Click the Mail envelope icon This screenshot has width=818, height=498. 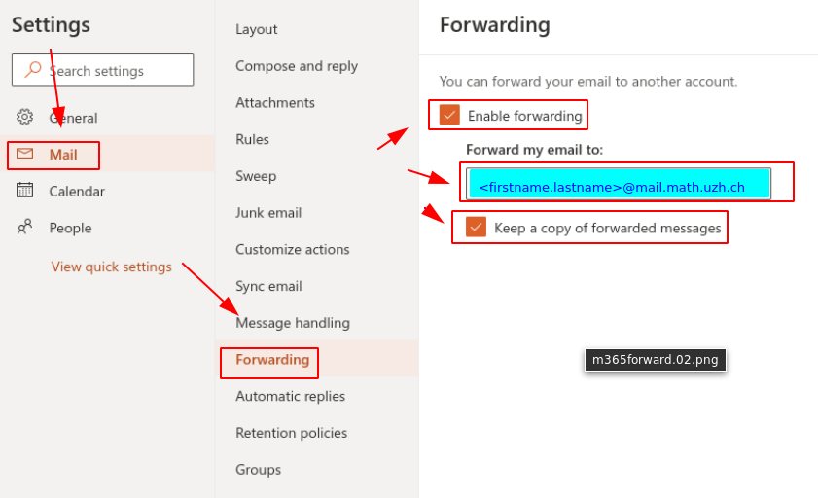click(x=25, y=154)
